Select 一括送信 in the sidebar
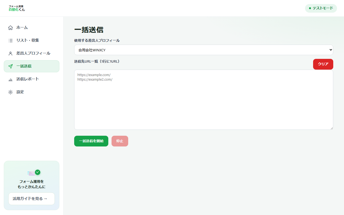Image resolution: width=344 pixels, height=215 pixels. point(31,66)
